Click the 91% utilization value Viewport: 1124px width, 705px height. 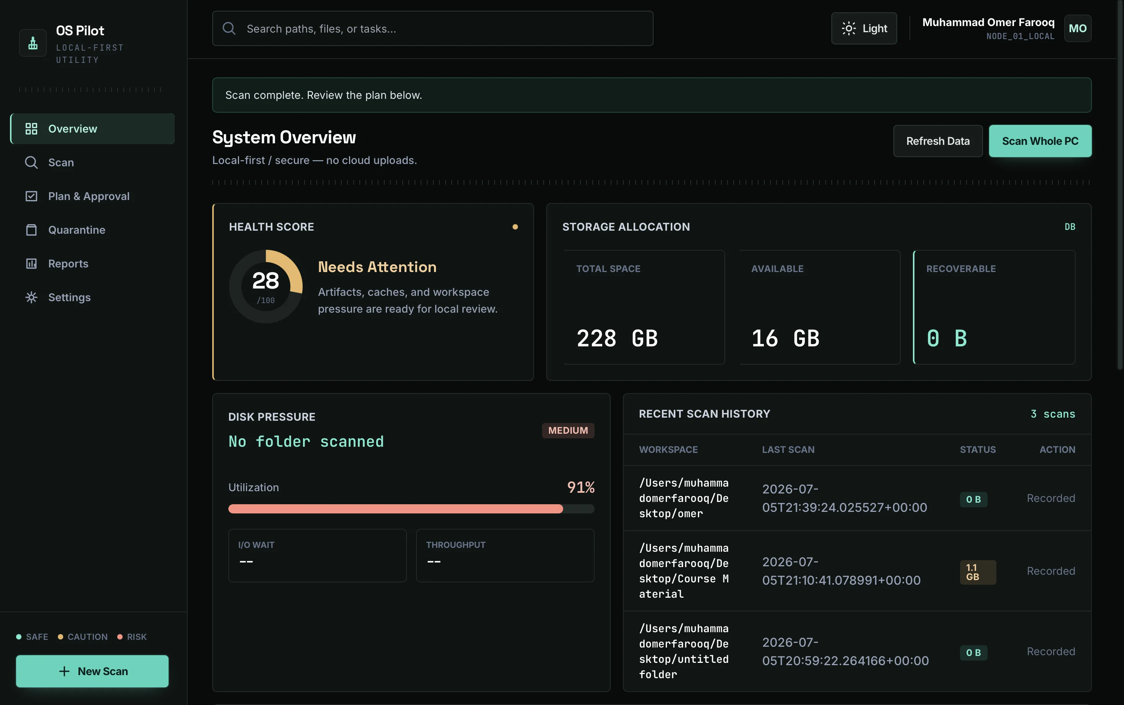[x=580, y=487]
